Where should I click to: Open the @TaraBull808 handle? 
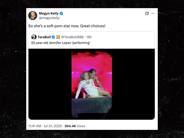pyautogui.click(x=72, y=37)
